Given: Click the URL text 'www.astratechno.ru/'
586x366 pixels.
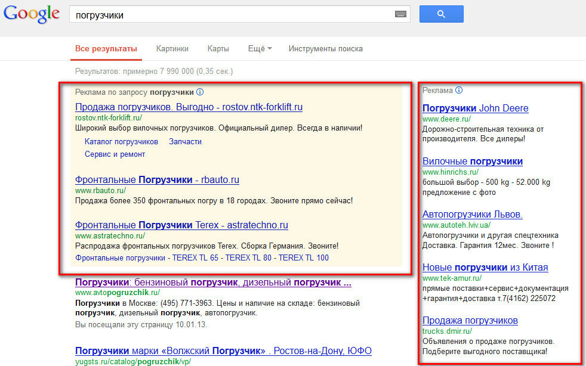Looking at the screenshot, I should [110, 235].
